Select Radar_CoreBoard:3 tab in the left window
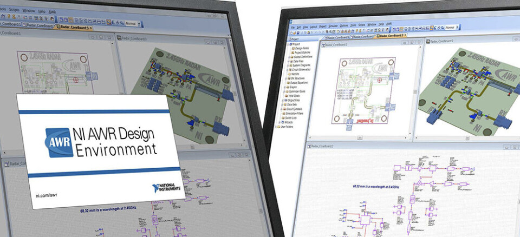 tap(73, 28)
